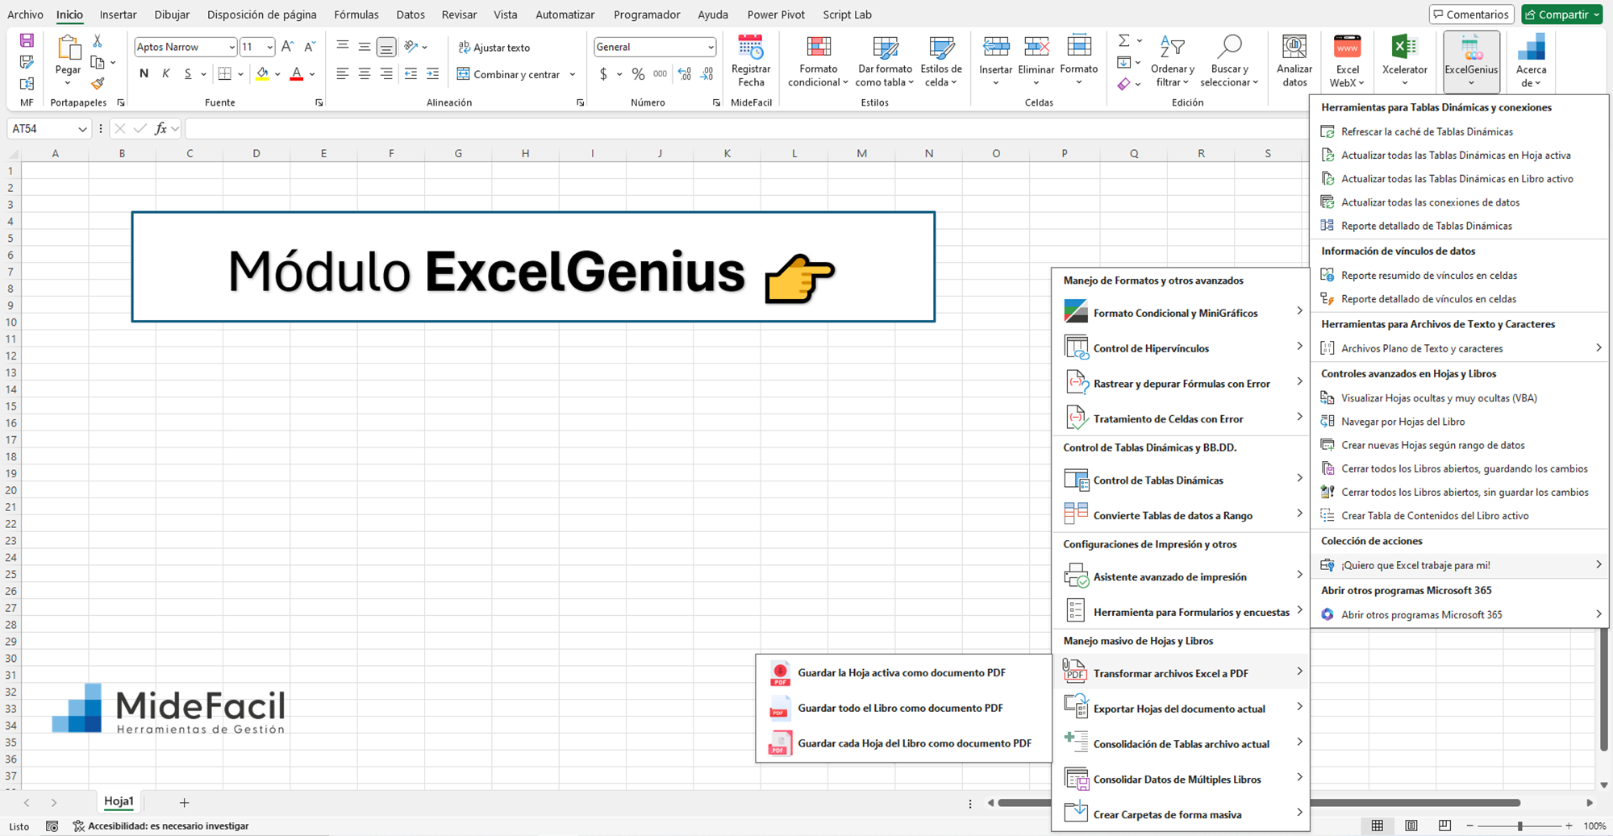
Task: Toggle Underline (S) formatting
Action: pyautogui.click(x=187, y=74)
